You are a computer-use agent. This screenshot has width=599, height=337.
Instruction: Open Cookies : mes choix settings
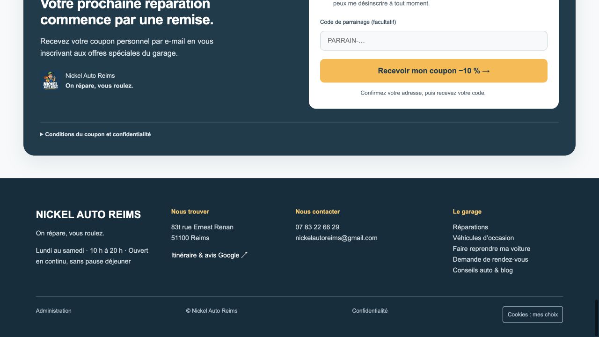(533, 315)
